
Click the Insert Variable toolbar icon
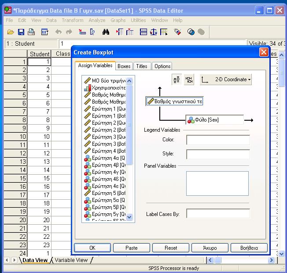pos(130,32)
